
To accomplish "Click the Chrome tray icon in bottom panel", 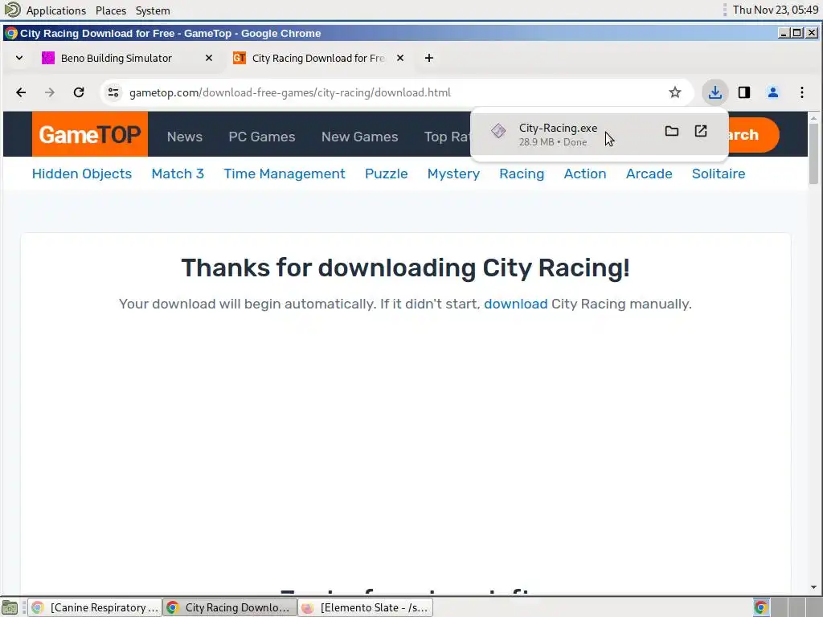I will pyautogui.click(x=761, y=607).
